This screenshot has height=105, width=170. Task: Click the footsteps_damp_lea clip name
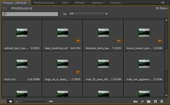click(98, 48)
